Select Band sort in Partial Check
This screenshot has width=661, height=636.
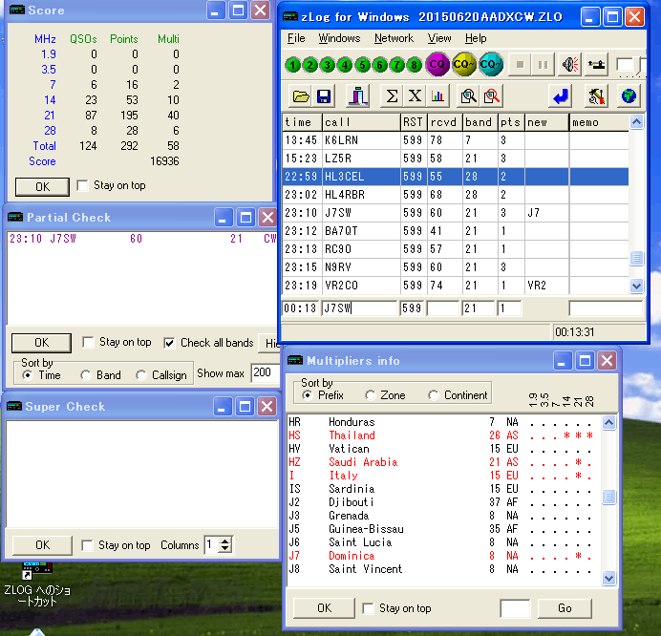tap(86, 375)
